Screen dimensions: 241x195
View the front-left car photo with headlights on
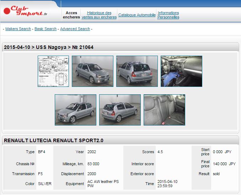[x=92, y=71]
